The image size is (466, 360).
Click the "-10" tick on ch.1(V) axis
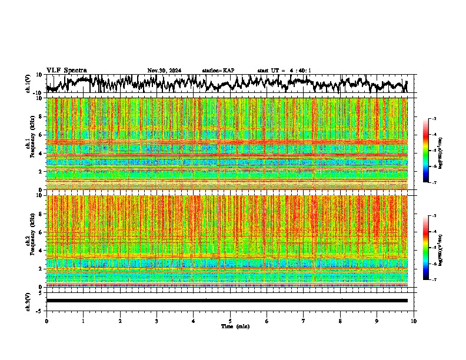[38, 93]
